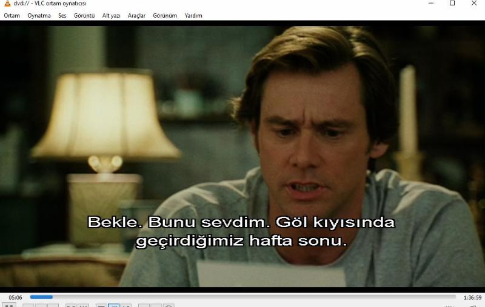Open the Alt yazı menu

click(x=111, y=16)
